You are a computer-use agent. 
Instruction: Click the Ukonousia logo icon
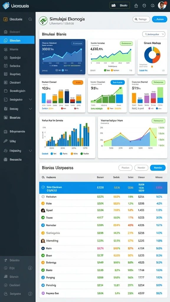pyautogui.click(x=6, y=6)
